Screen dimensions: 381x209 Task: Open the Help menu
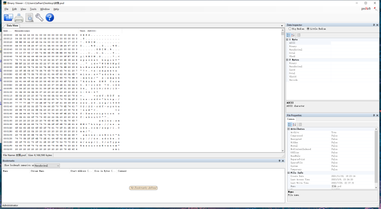pyautogui.click(x=56, y=9)
